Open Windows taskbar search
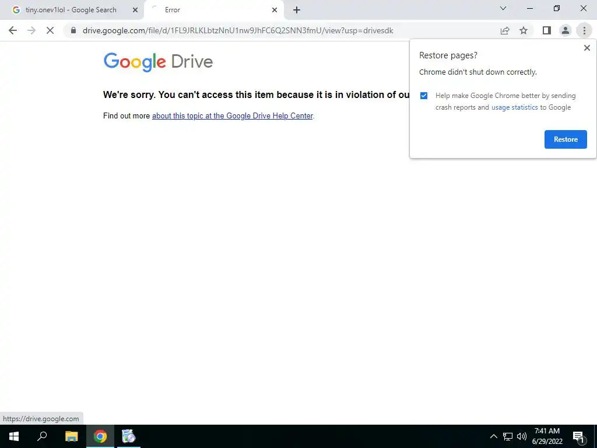 pos(42,436)
